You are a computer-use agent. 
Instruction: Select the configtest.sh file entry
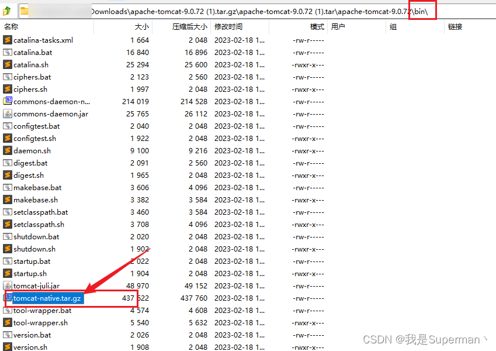click(34, 138)
